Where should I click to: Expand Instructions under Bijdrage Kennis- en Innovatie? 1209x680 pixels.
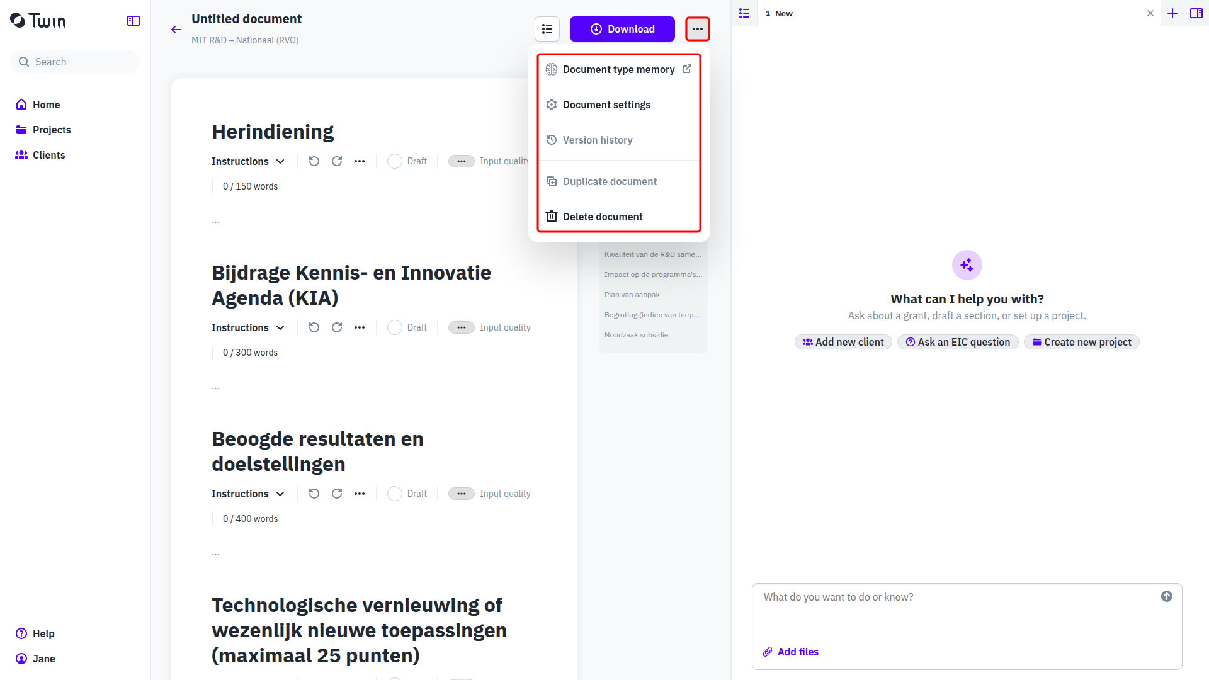(x=248, y=327)
